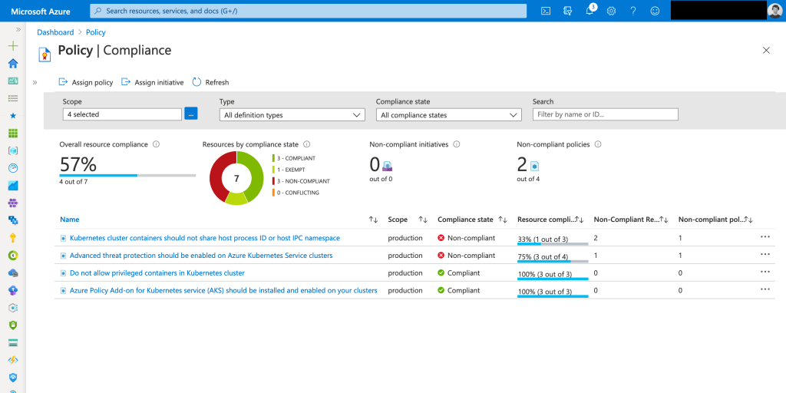Screen dimensions: 786x393
Task: Open portal Settings gear icon
Action: 611,11
